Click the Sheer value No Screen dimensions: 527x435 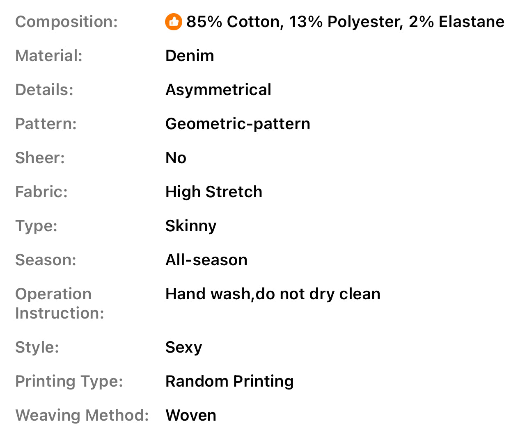[176, 158]
